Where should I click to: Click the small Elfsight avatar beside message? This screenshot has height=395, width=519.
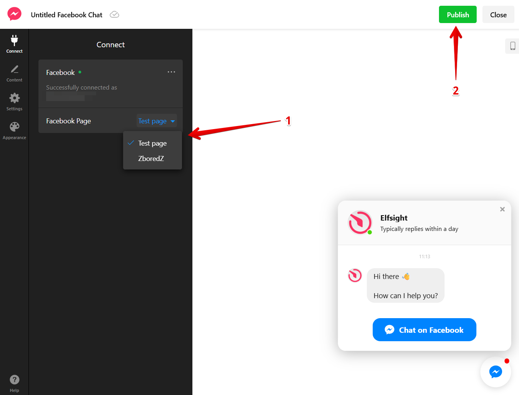coord(355,276)
